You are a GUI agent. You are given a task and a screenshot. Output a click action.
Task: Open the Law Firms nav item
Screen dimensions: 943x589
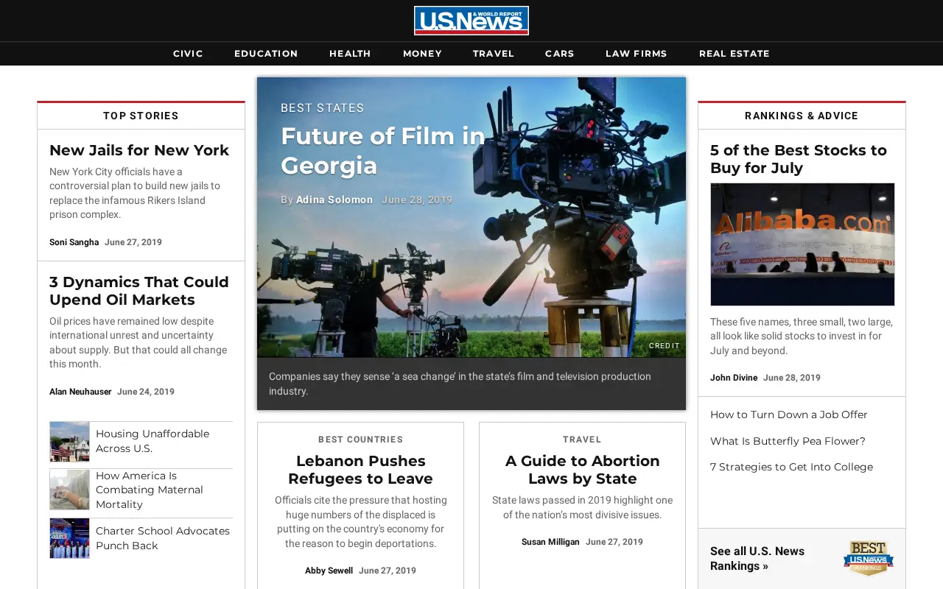point(637,54)
